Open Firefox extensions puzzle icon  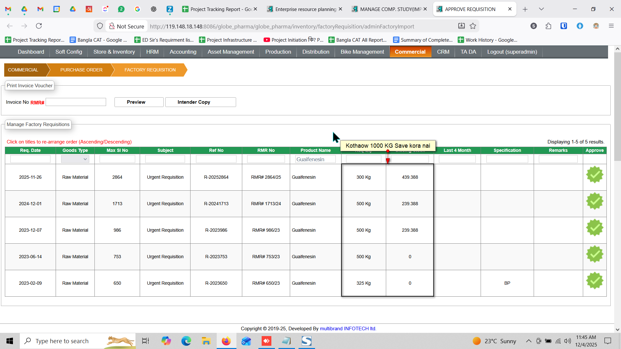[548, 26]
